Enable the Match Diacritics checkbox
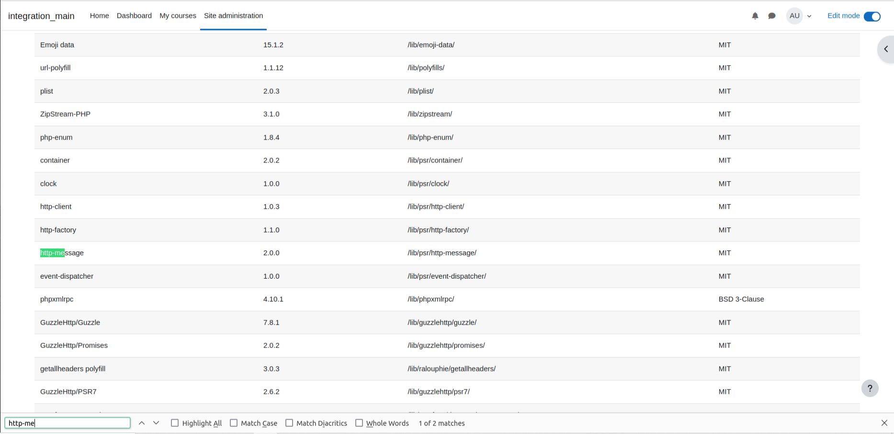Image resolution: width=894 pixels, height=434 pixels. coord(289,423)
